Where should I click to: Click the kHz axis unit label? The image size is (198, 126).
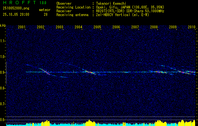(x=3, y=26)
